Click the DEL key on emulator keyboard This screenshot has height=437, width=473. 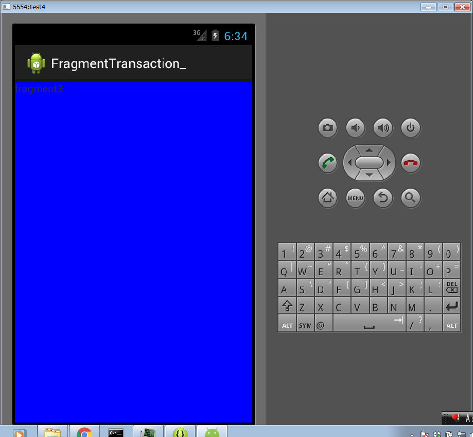451,287
